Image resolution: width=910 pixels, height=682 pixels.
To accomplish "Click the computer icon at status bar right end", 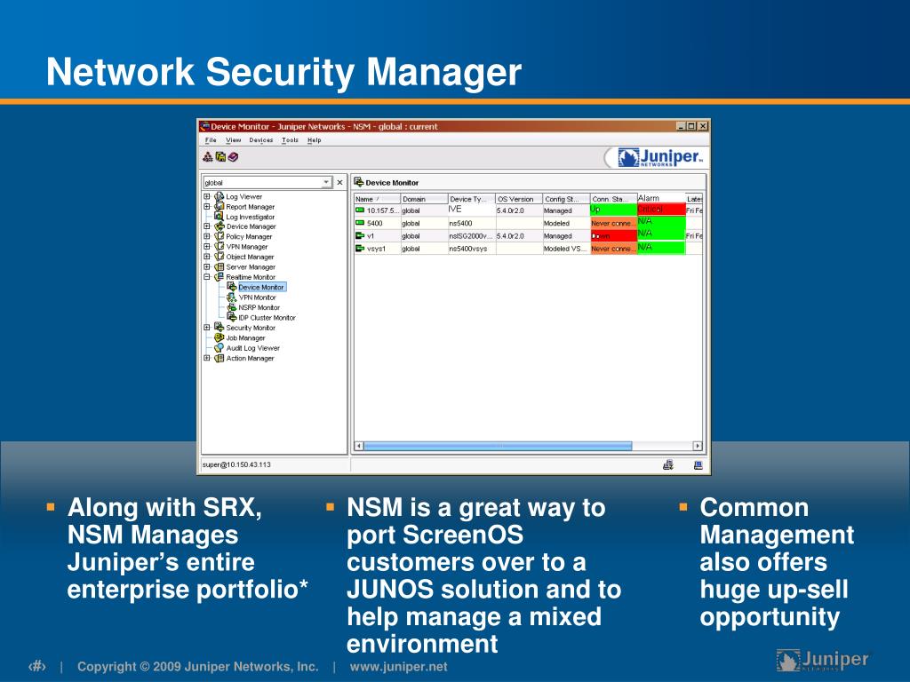I will 698,464.
